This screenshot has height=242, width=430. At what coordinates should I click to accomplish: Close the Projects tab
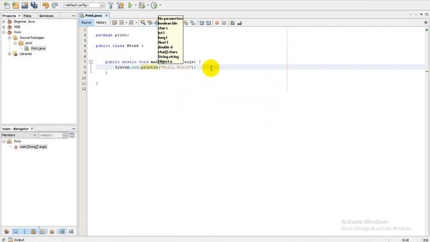point(19,16)
